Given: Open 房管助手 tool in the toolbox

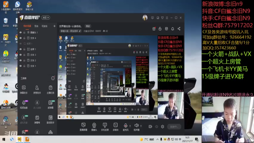Looking at the screenshot, I should point(37,90).
